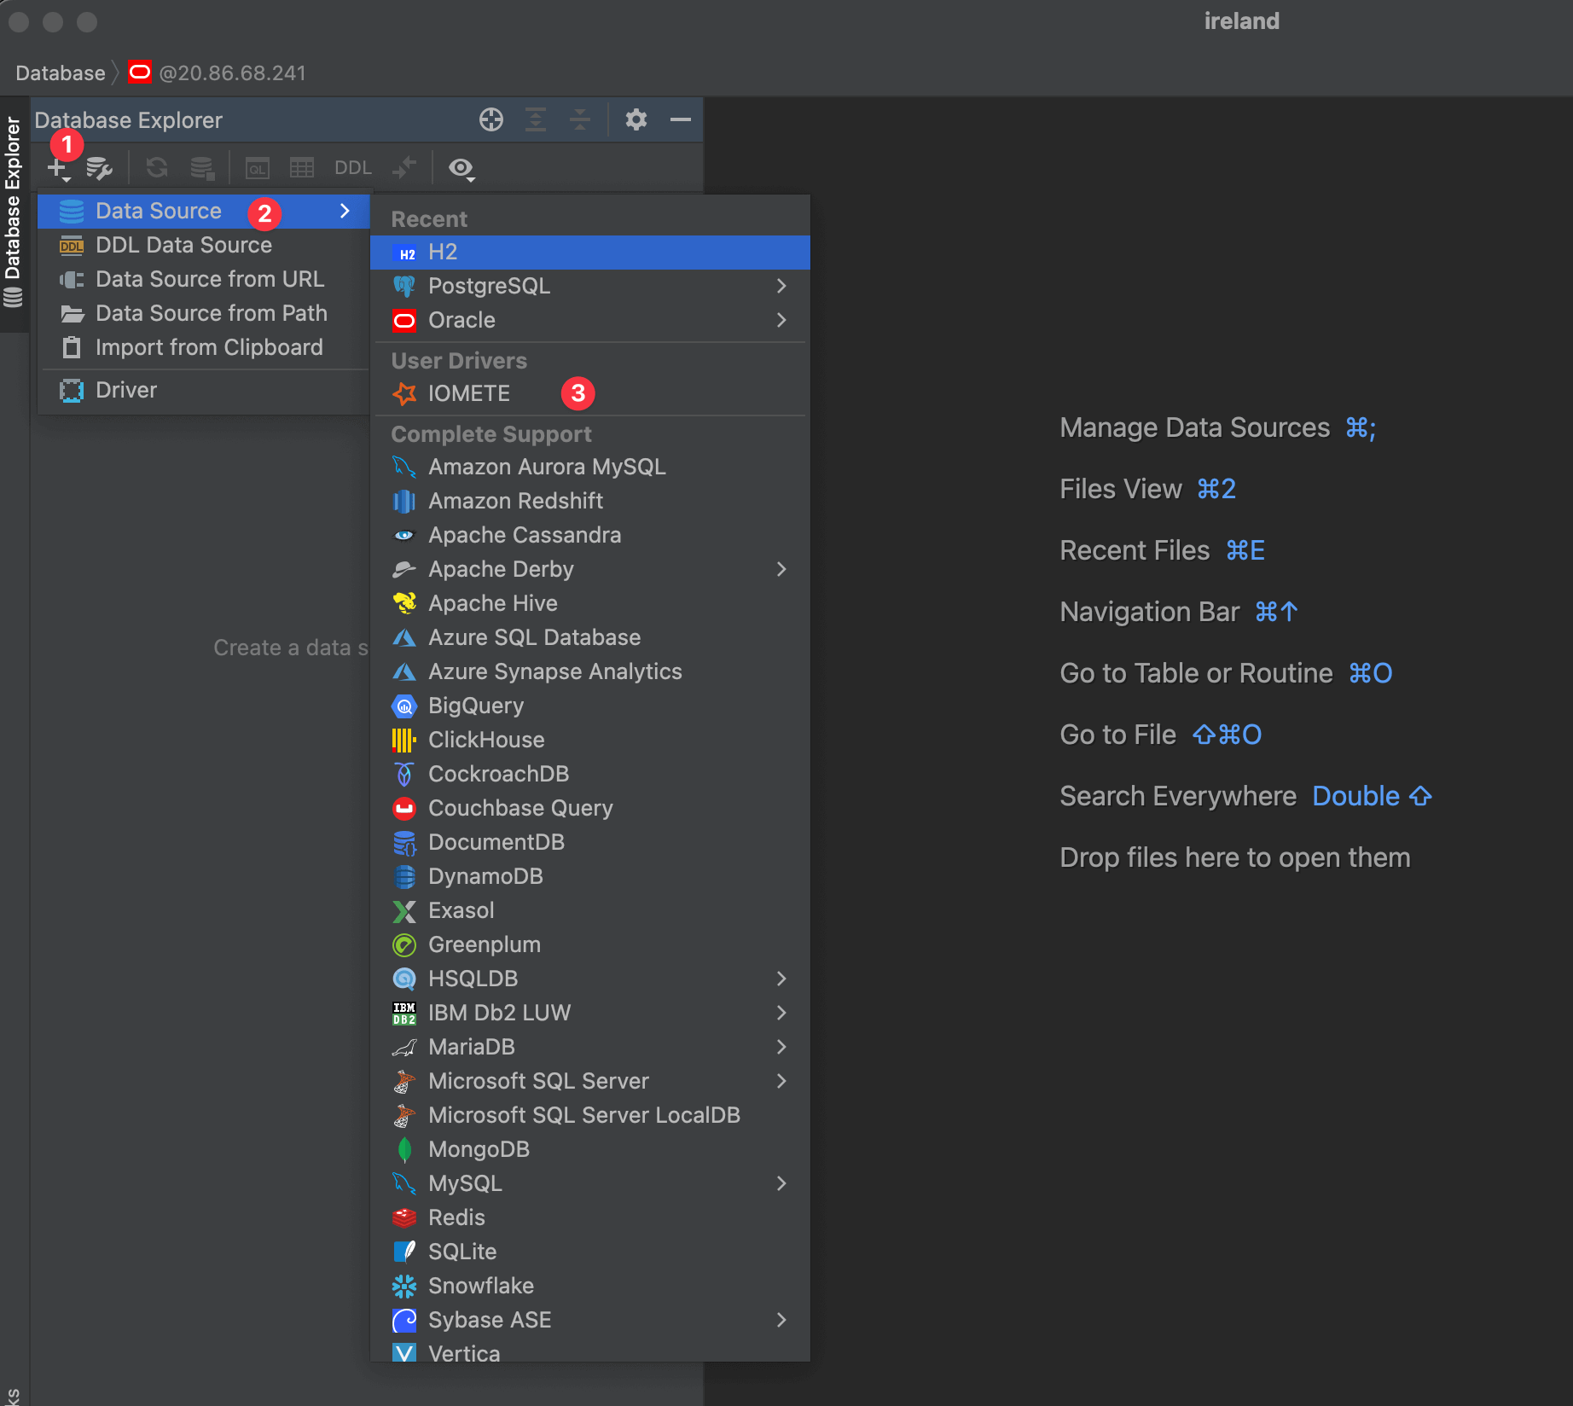Viewport: 1573px width, 1406px height.
Task: Click the DDL toolbar button
Action: [x=352, y=168]
